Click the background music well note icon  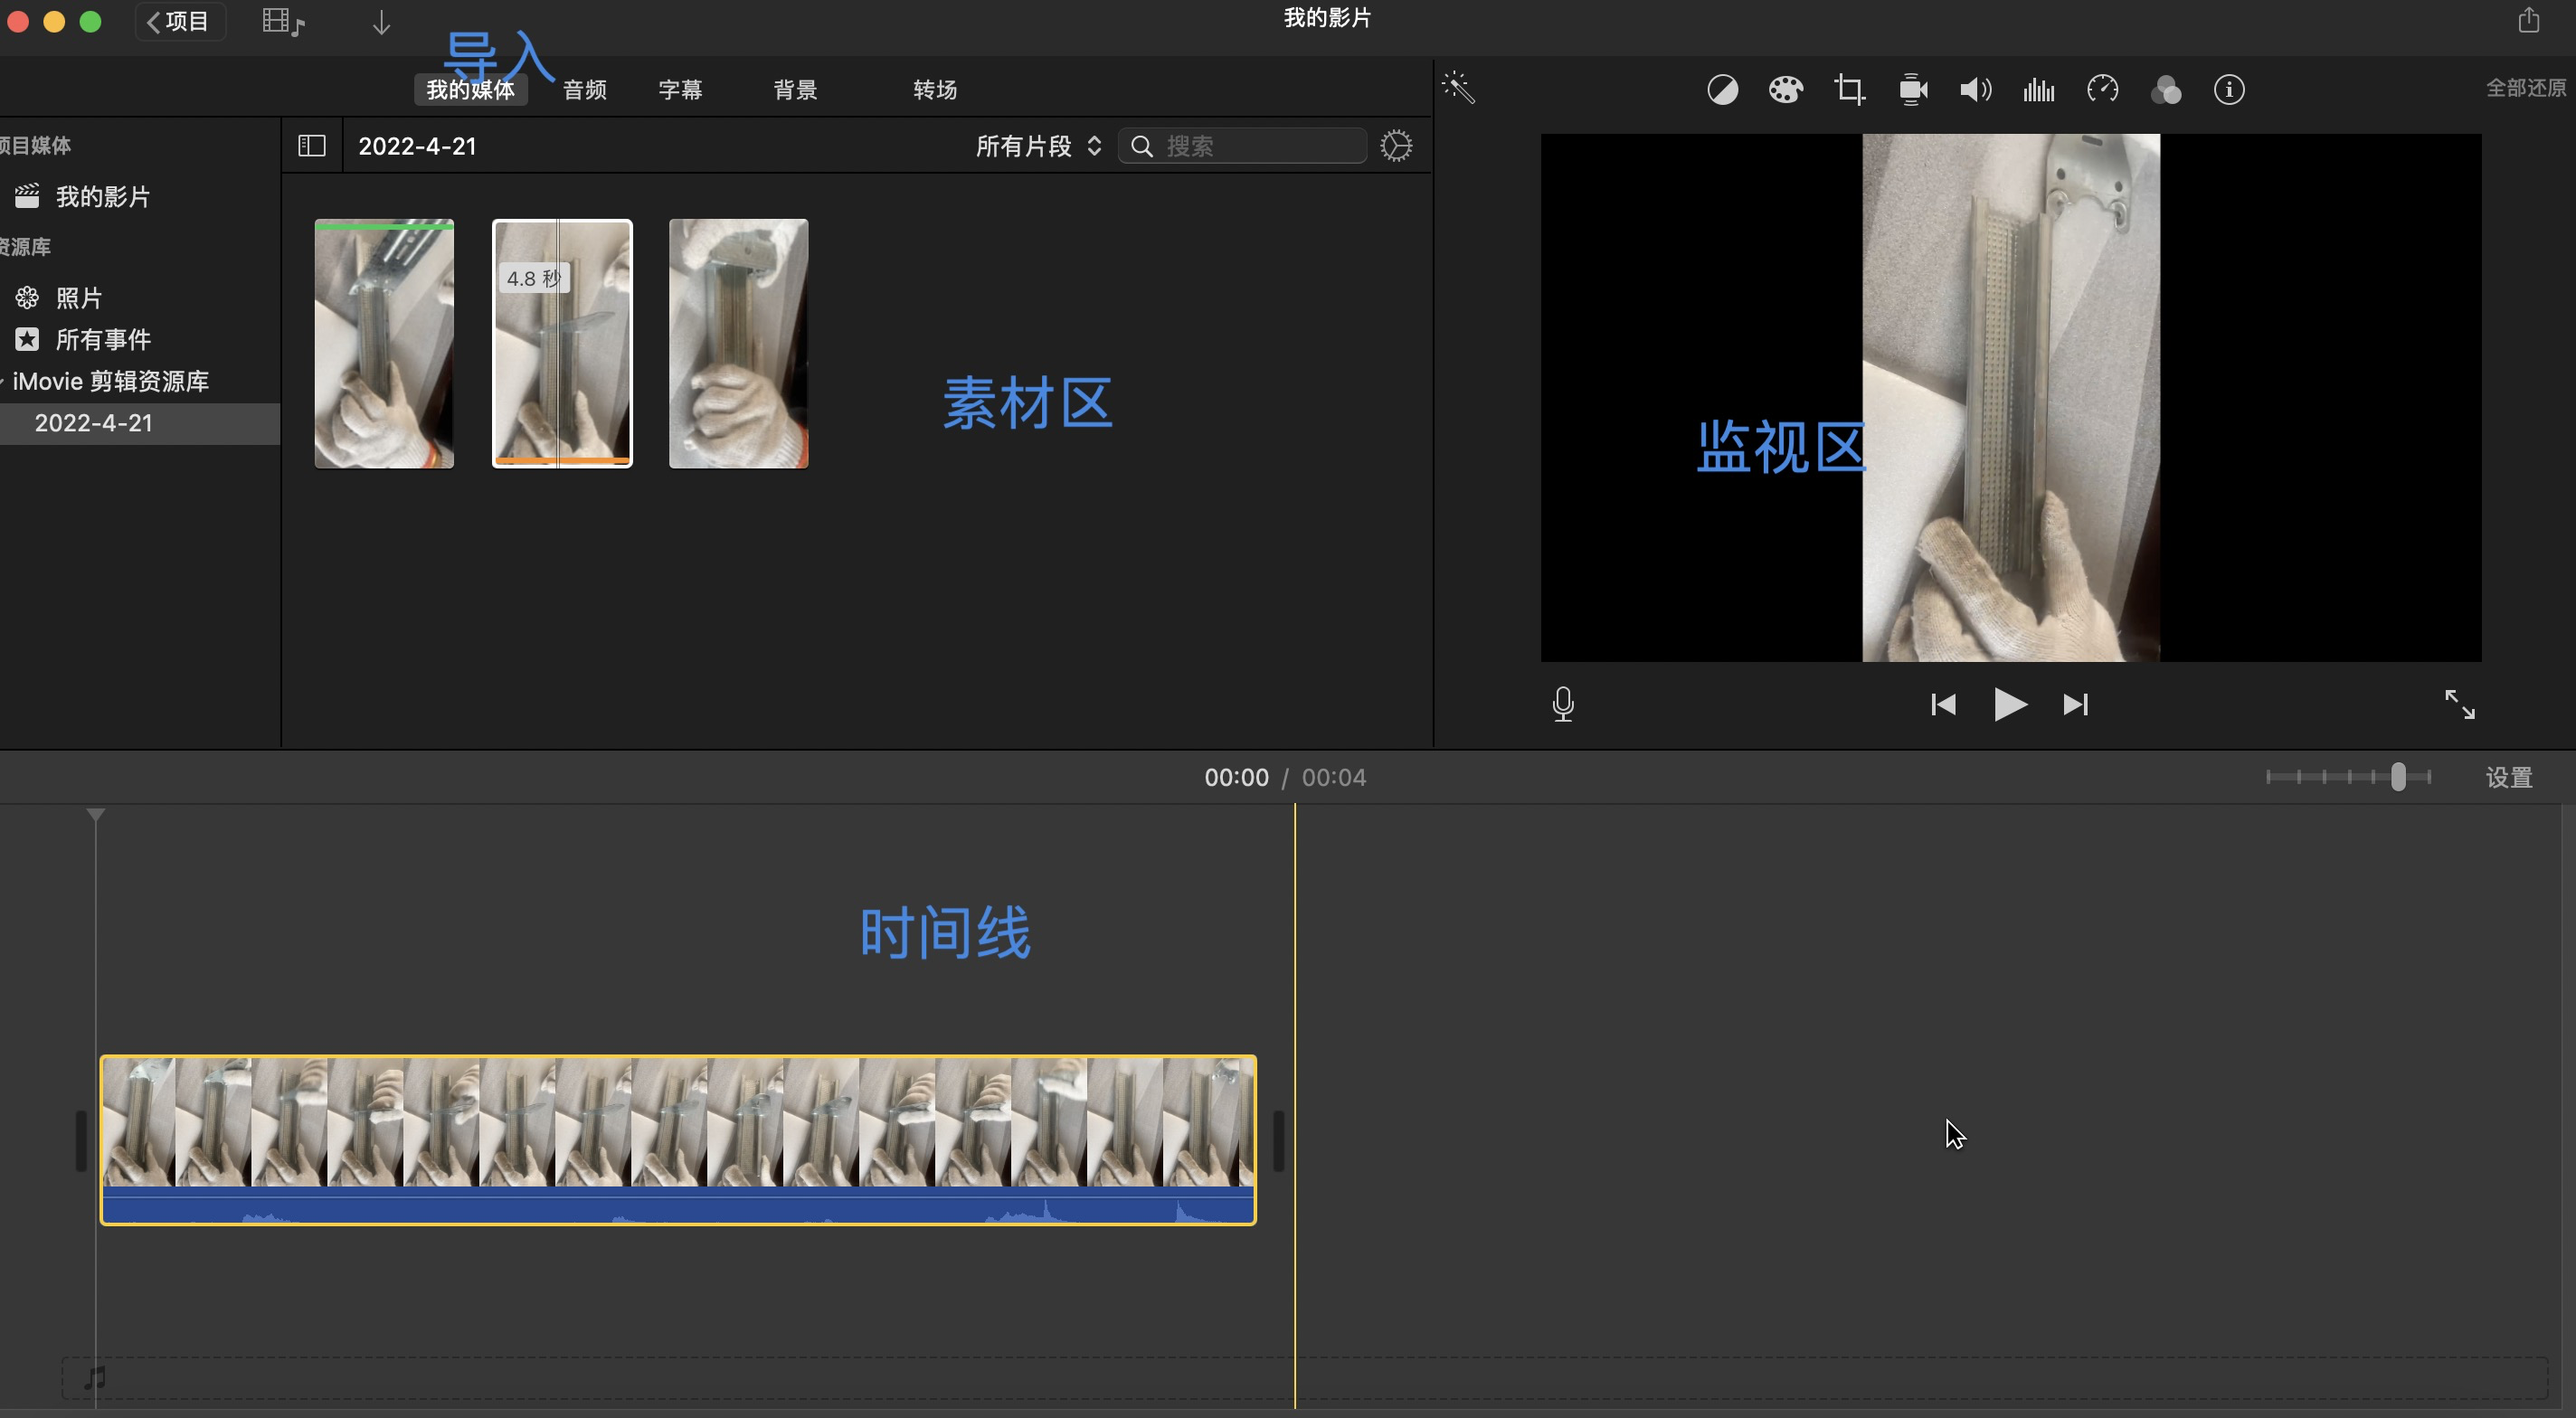tap(95, 1378)
